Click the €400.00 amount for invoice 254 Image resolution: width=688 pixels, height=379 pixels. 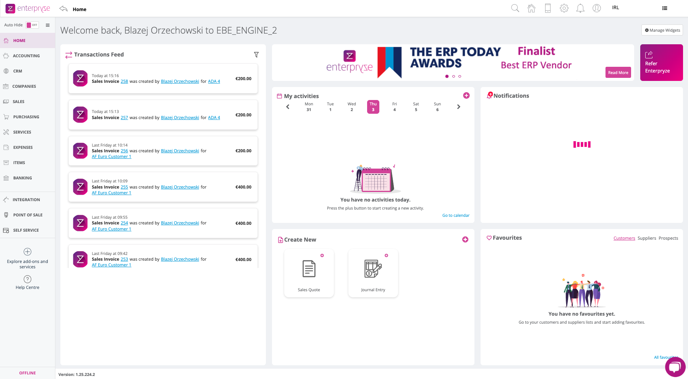243,223
